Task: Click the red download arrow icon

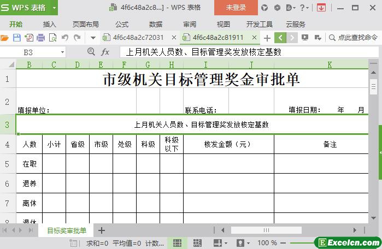Action: point(321,8)
